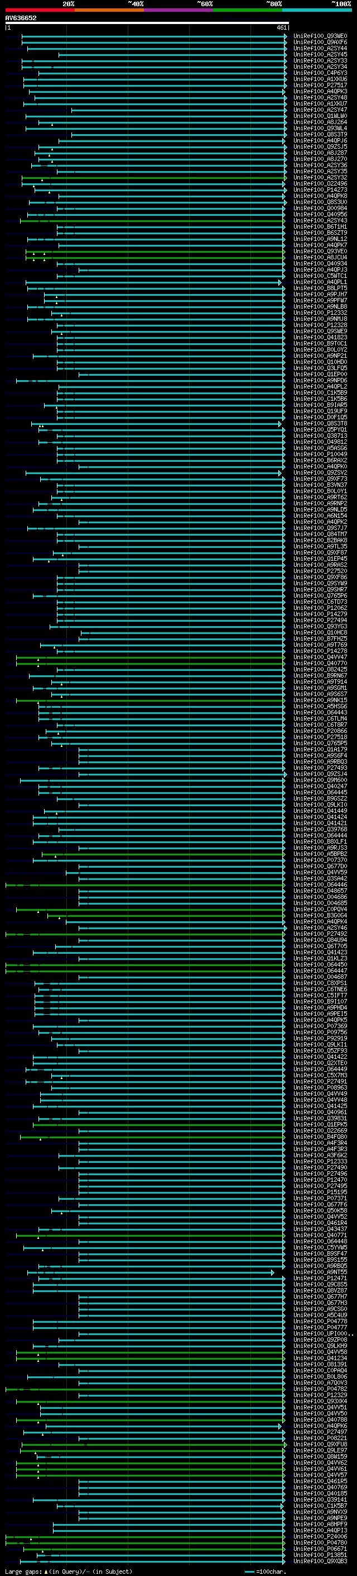
Task: Select the green-bar hit UniRef100_A2SY32
Action: pos(320,177)
